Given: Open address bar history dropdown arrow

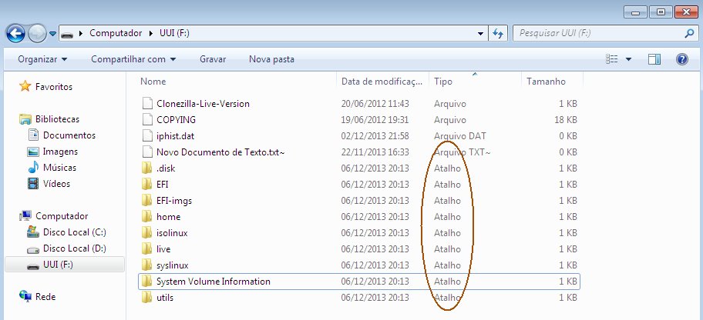Looking at the screenshot, I should tap(480, 34).
